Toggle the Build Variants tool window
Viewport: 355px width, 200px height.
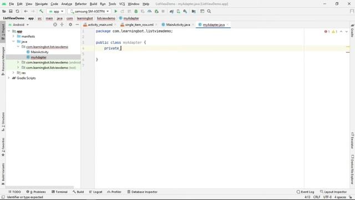tap(3, 174)
